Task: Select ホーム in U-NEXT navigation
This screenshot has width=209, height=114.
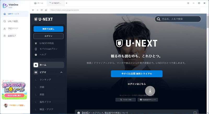Action: (x=49, y=65)
